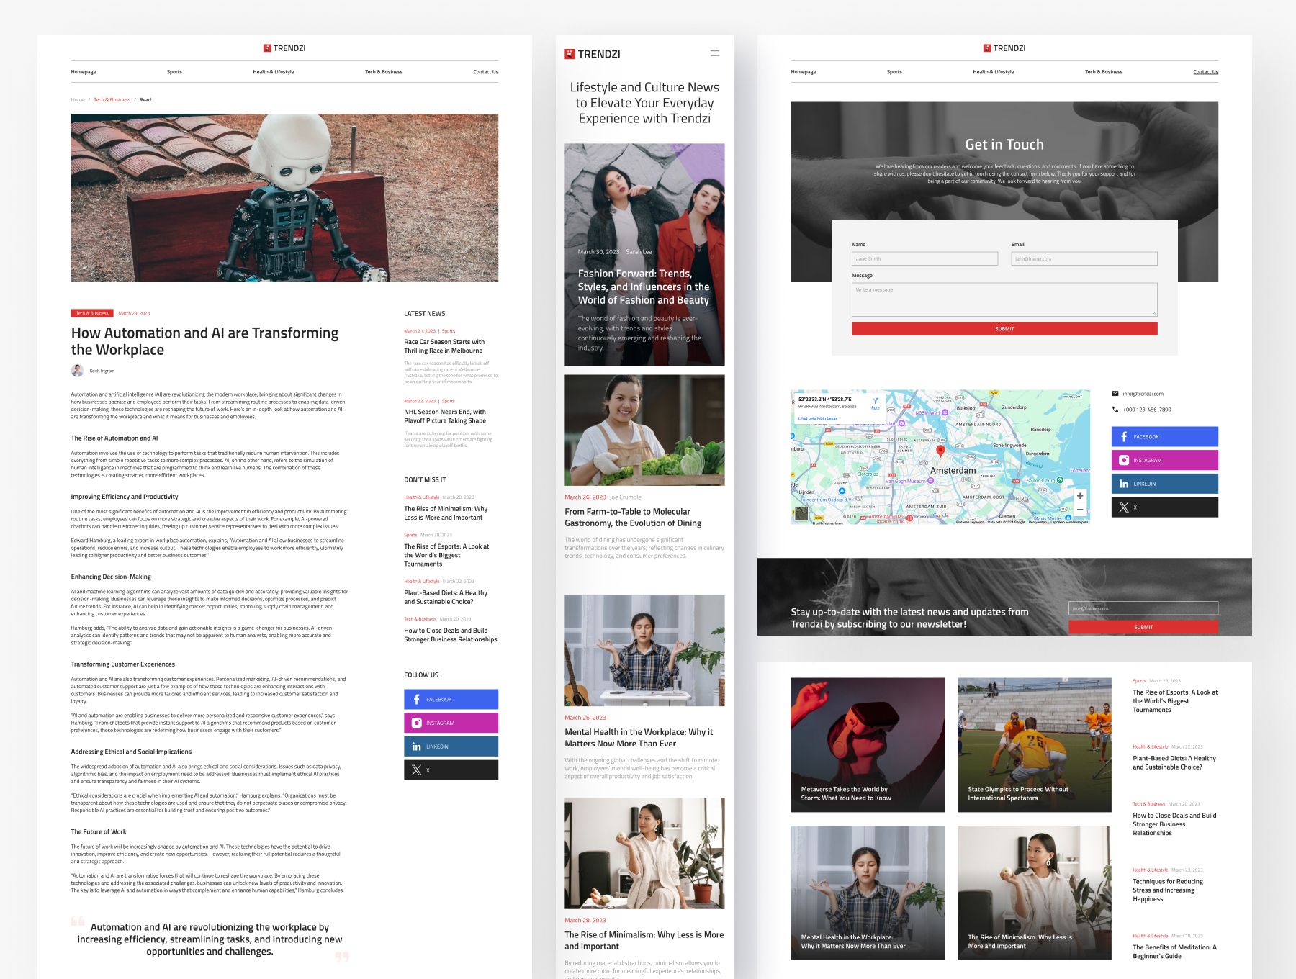Screen dimensions: 1296x979
Task: Click the Email field in contact form
Action: pyautogui.click(x=1084, y=258)
